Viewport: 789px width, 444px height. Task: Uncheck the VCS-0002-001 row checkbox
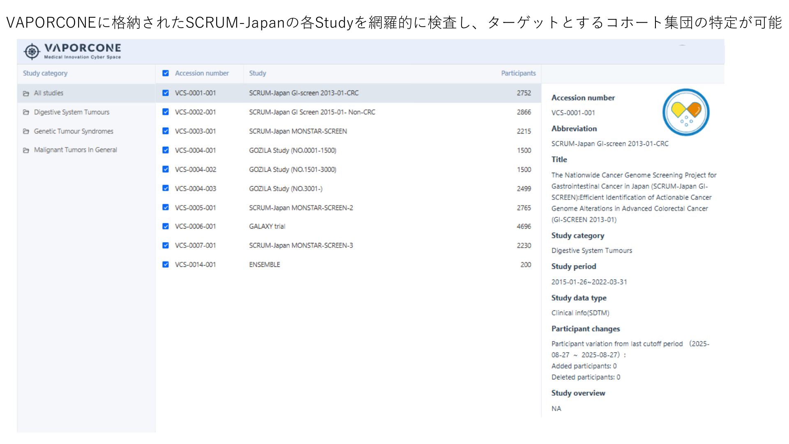point(166,112)
